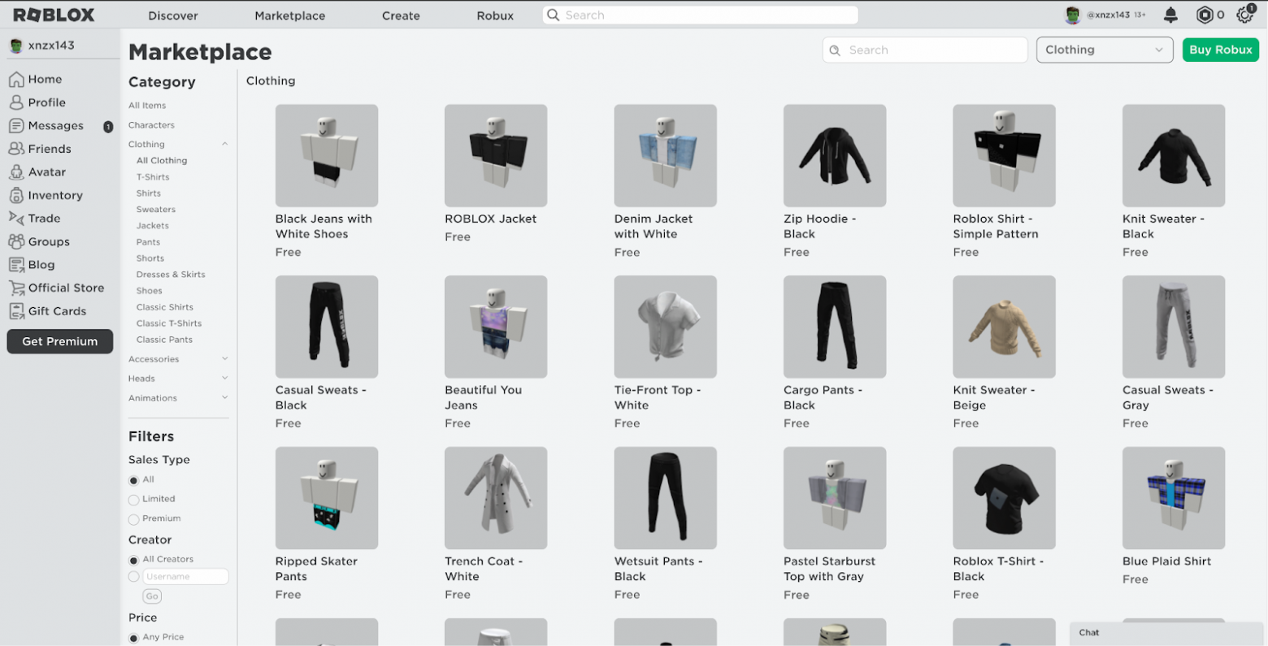Select the All sales type radio
Image resolution: width=1268 pixels, height=646 pixels.
click(134, 480)
